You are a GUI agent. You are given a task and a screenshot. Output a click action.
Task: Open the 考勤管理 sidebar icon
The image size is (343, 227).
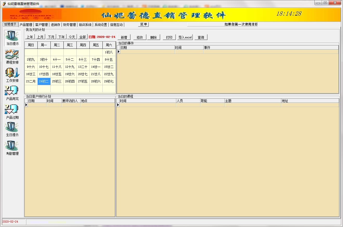(x=12, y=148)
